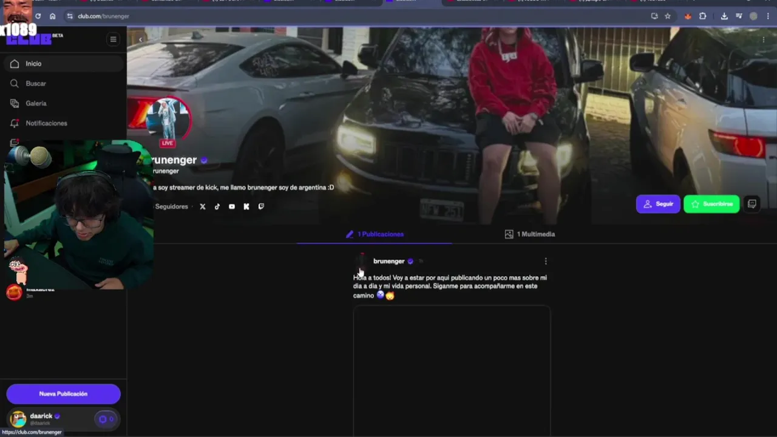Open the post's three-dot menu

pos(546,261)
